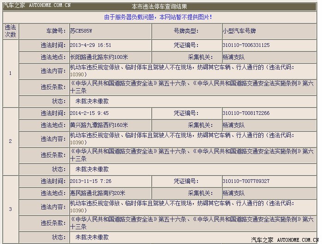Click the blue notice about server load
Screen dimensions: 322x244
point(158,17)
